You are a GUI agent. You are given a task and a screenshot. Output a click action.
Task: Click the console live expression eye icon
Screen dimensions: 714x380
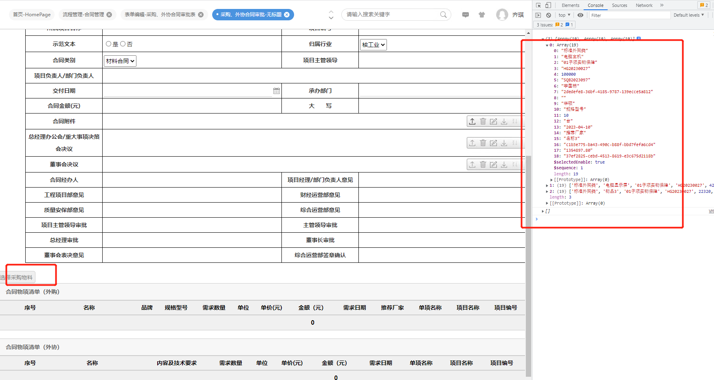click(580, 15)
